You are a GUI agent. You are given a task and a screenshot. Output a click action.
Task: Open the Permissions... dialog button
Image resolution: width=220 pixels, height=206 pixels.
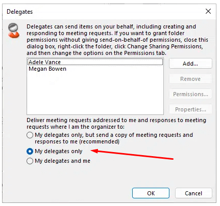(x=190, y=94)
